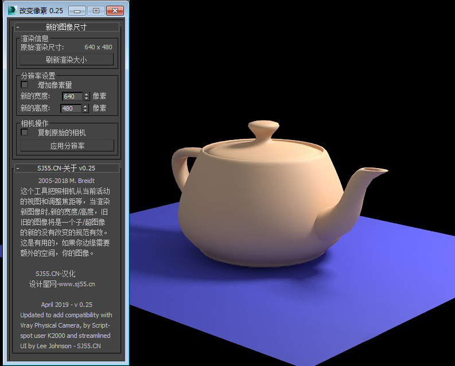The width and height of the screenshot is (455, 366).
Task: Click the teapot lid knob
Action: pyautogui.click(x=263, y=126)
